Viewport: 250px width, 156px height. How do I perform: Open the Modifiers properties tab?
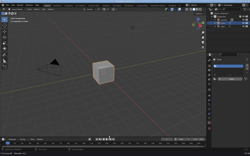[209, 100]
